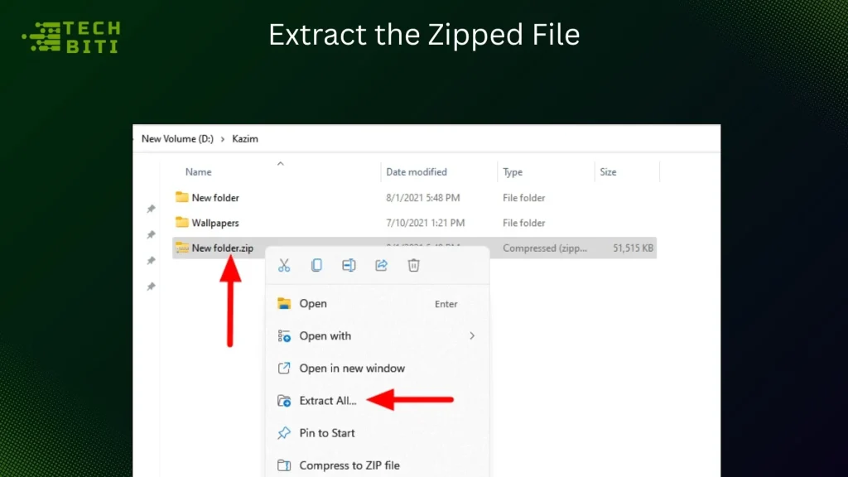
Task: Select Open from the context menu
Action: pyautogui.click(x=313, y=304)
